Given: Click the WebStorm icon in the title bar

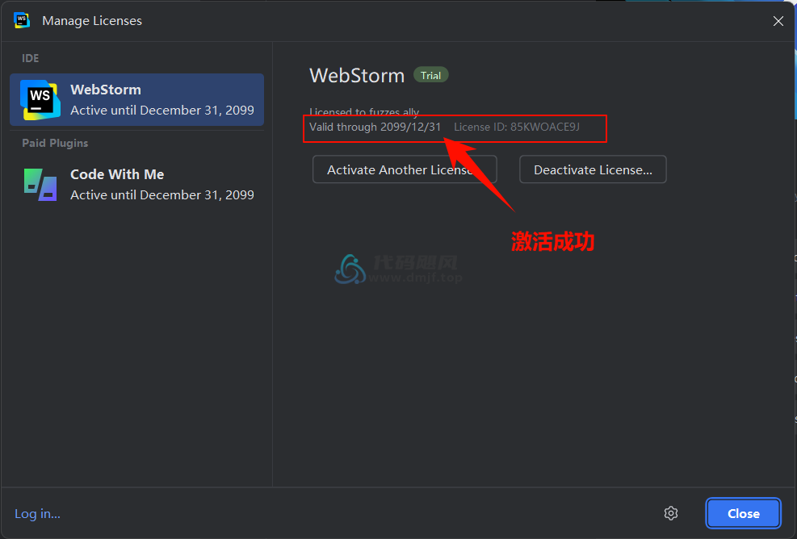Looking at the screenshot, I should 21,20.
